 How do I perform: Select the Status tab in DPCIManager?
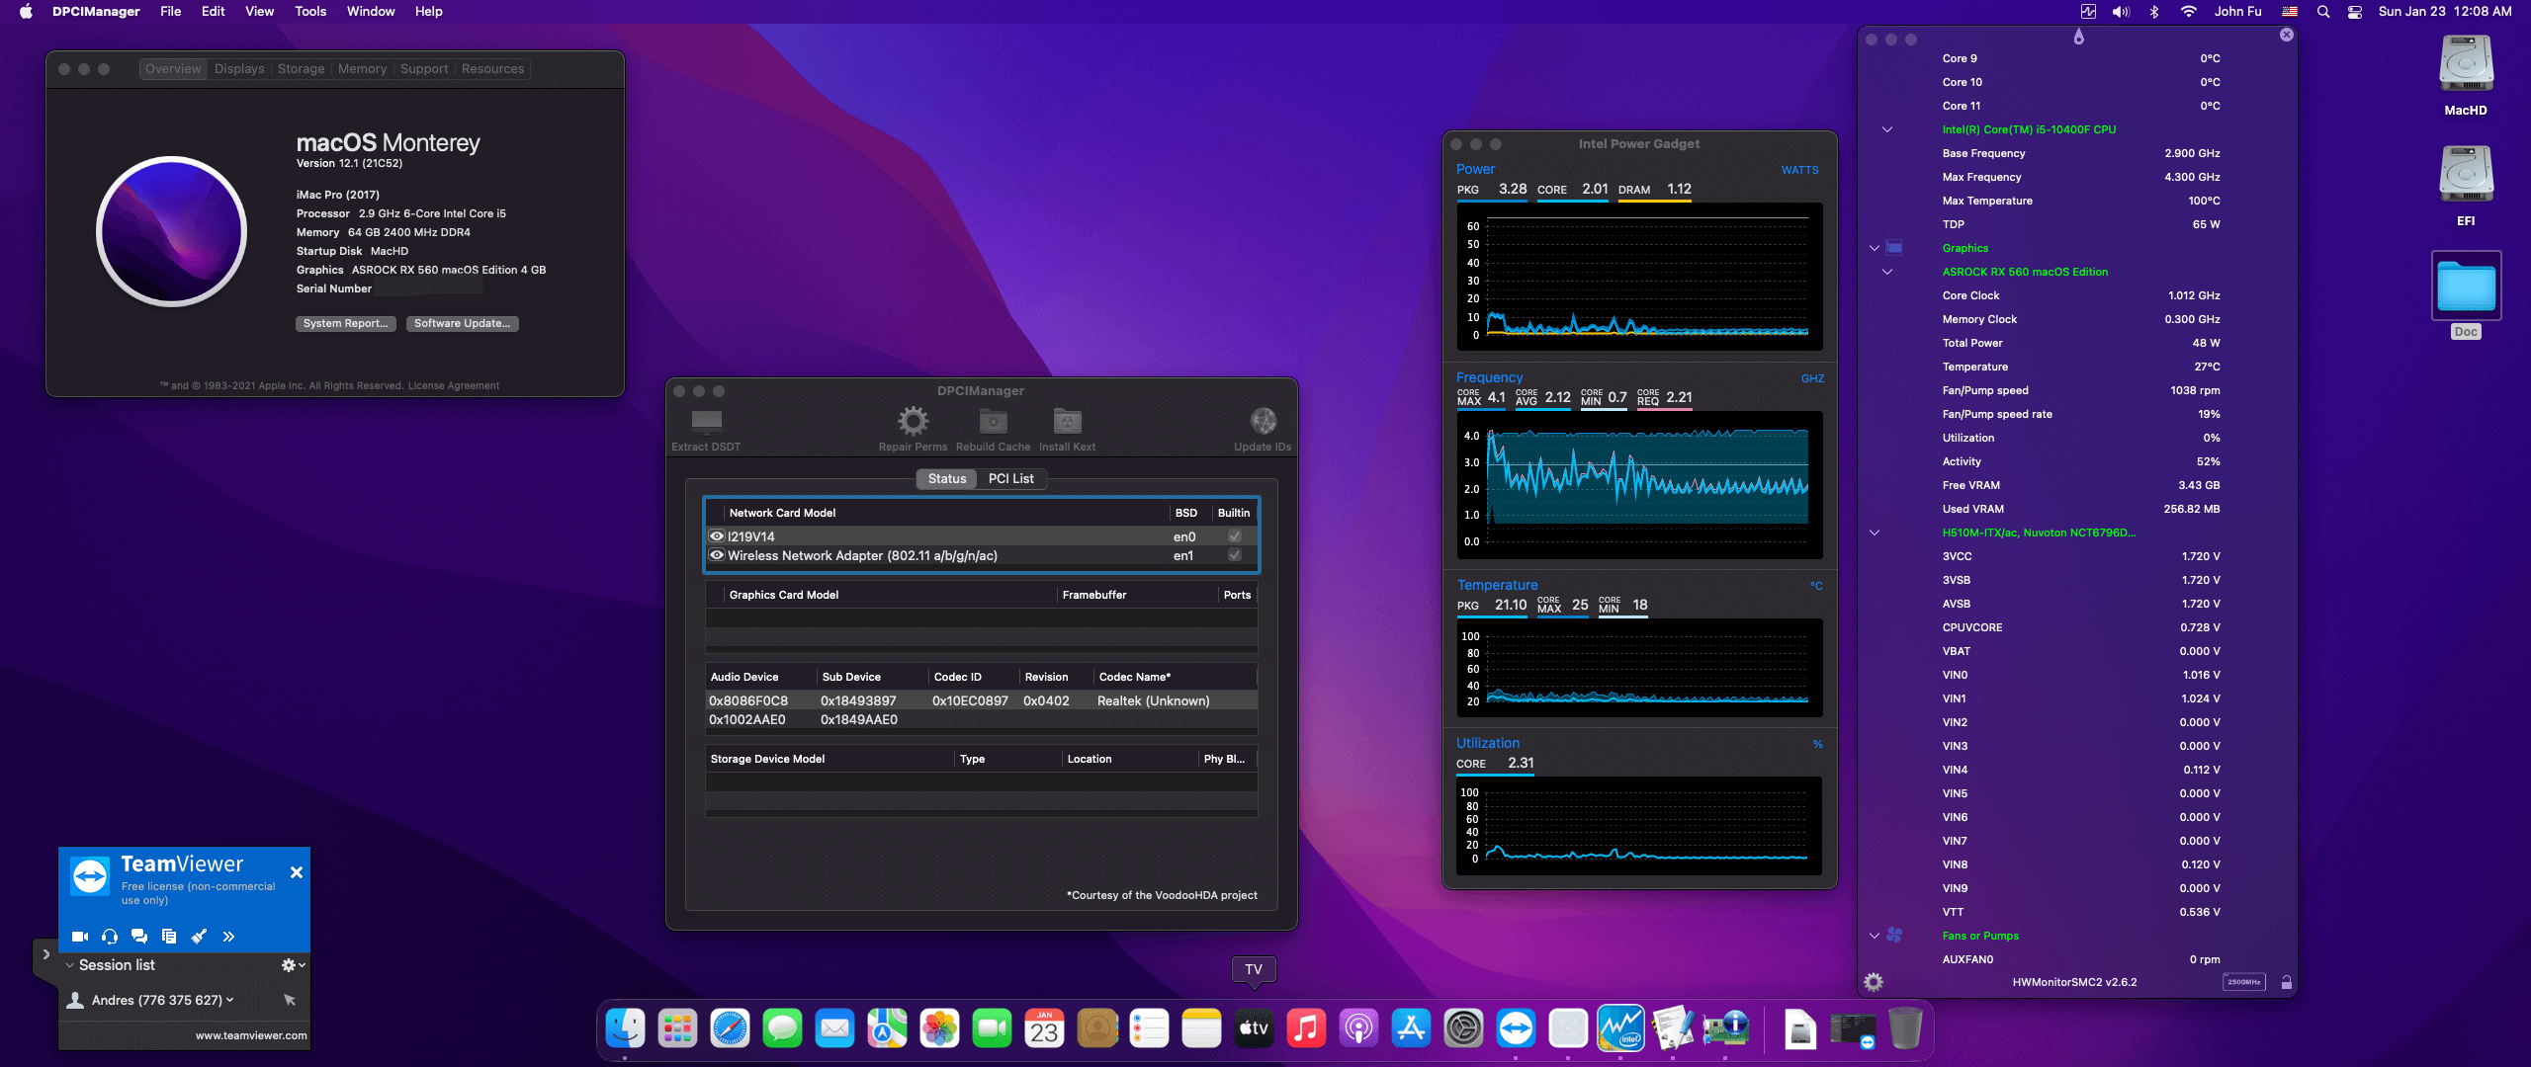point(947,479)
